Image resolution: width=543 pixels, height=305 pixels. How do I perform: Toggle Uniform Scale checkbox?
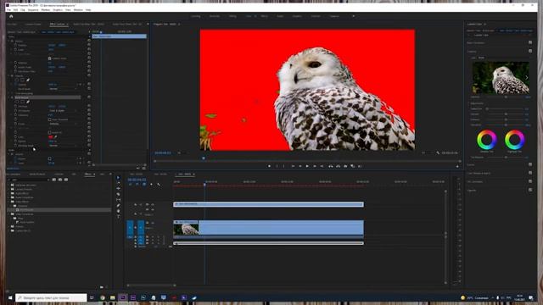[x=49, y=58]
